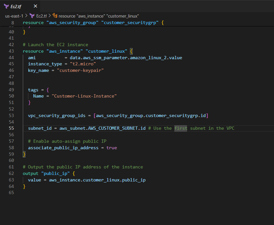Click "aws_security_group.customer_securitygrp.id" reference on line 53
The image size is (274, 225).
[151, 116]
